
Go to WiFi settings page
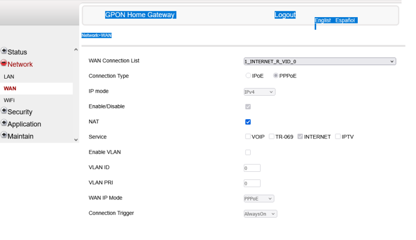click(x=9, y=100)
